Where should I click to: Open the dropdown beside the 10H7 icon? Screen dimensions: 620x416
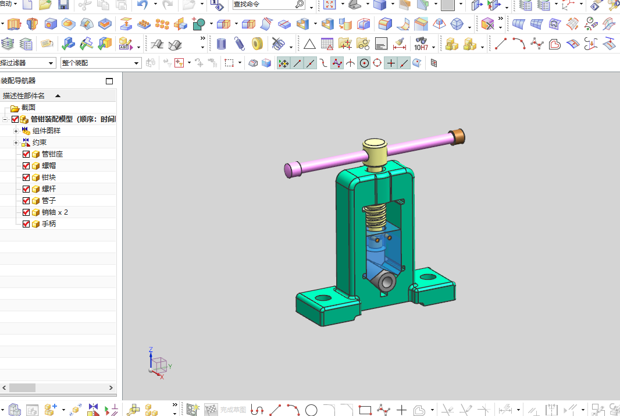coord(434,47)
